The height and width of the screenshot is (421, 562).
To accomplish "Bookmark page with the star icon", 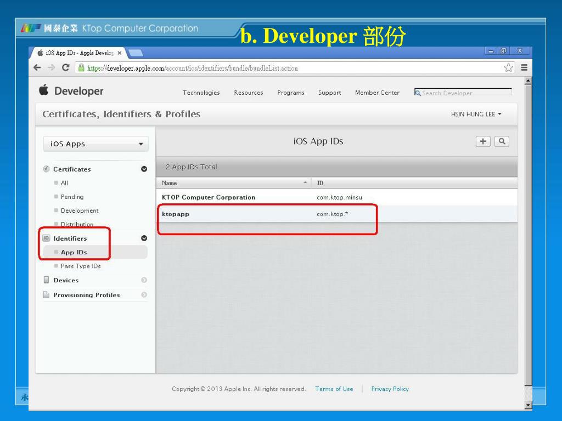I will pos(508,67).
